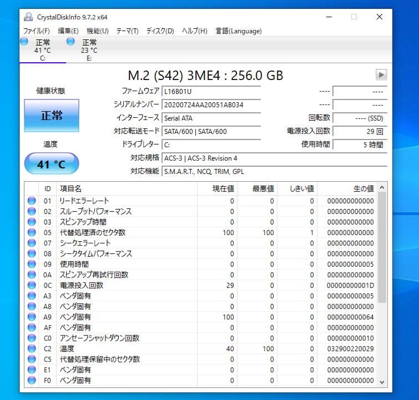Click status icon for ID 07 シークエラーレート
Viewport: 419px width, 400px height.
coord(32,243)
